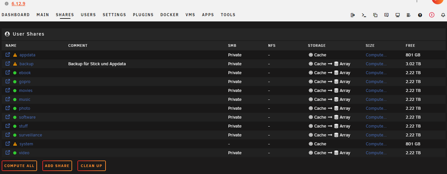Image resolution: width=447 pixels, height=174 pixels.
Task: Open the Tools tab
Action: click(x=228, y=15)
